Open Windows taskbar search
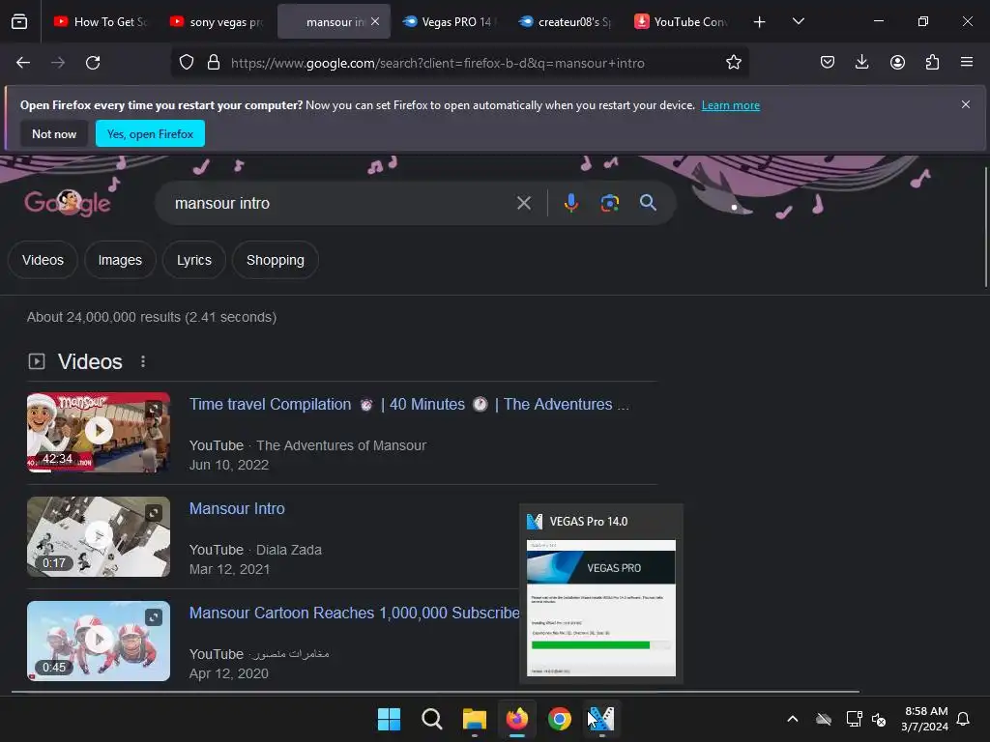 (432, 719)
